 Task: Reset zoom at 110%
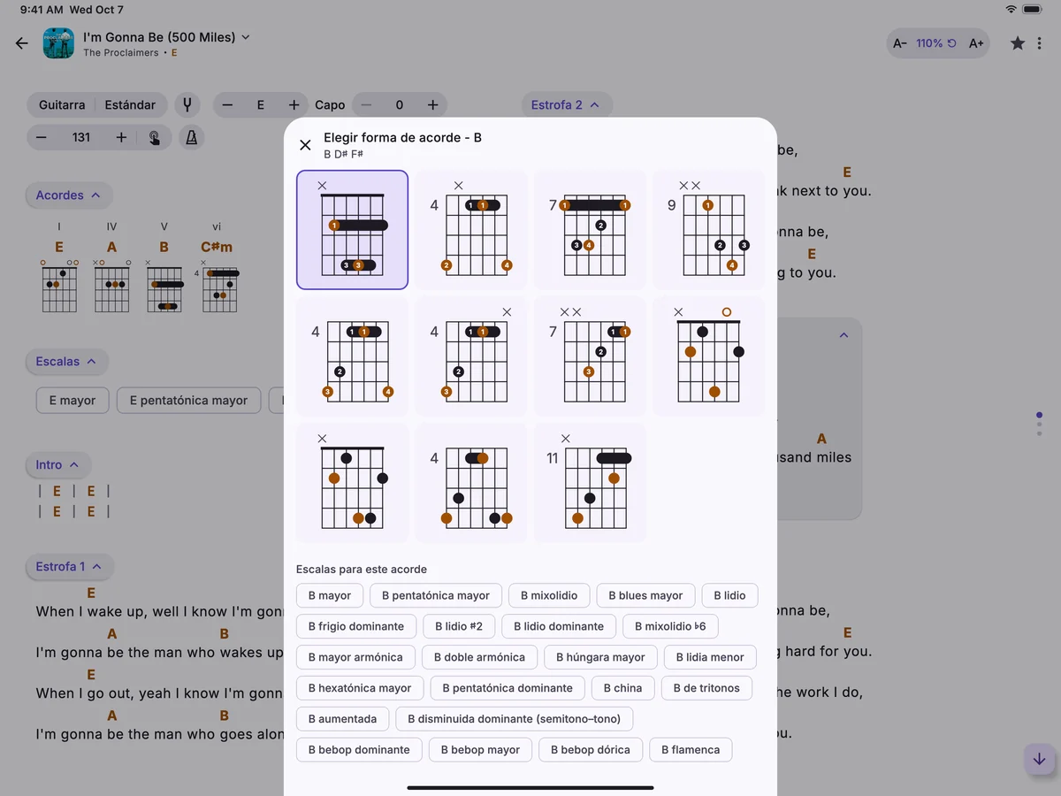point(936,43)
